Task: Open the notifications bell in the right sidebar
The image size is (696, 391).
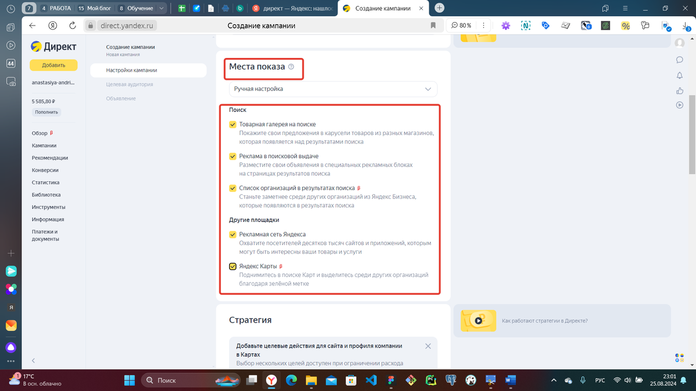Action: pyautogui.click(x=679, y=75)
